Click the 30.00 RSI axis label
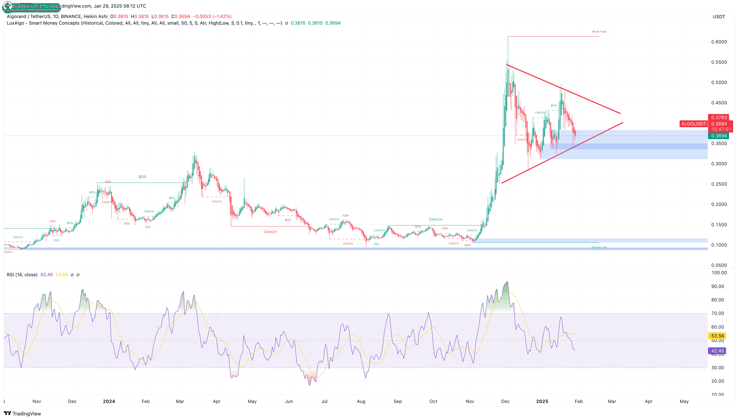This screenshot has width=739, height=420. tap(717, 367)
